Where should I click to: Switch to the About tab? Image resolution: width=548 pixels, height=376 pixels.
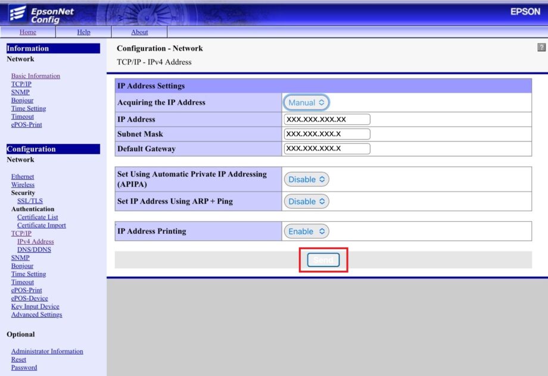(139, 32)
